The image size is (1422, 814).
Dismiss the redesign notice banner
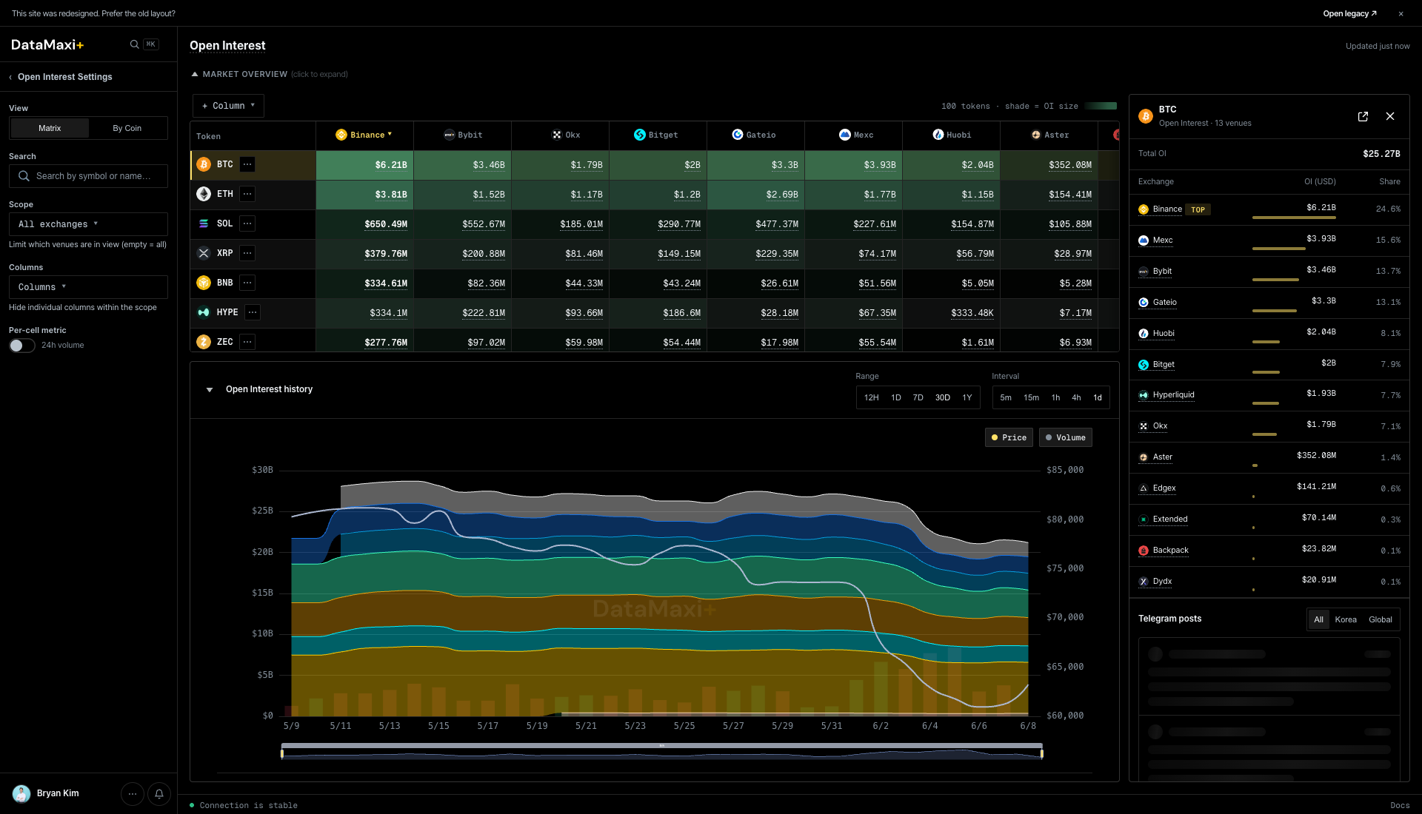click(1401, 13)
